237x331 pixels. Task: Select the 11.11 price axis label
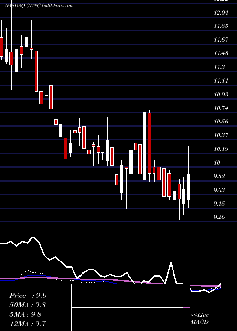pos(221,81)
